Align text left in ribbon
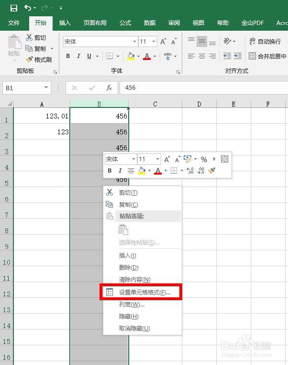The height and width of the screenshot is (365, 288). coord(191,56)
